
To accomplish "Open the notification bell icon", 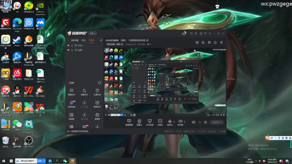I will point(215,42).
